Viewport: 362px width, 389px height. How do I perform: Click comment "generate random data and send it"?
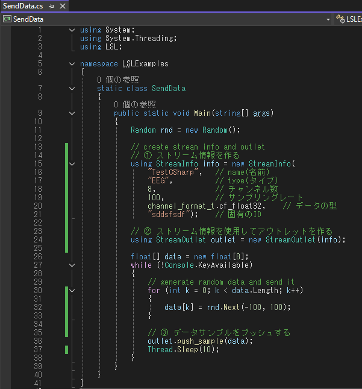click(221, 282)
